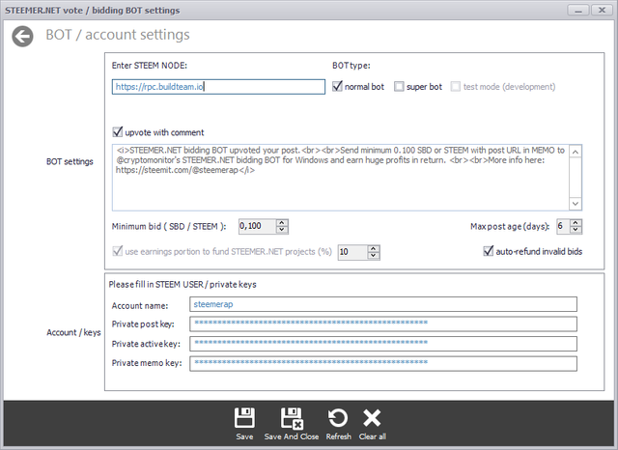Uncheck upvote with comment
618x450 pixels.
(x=118, y=132)
